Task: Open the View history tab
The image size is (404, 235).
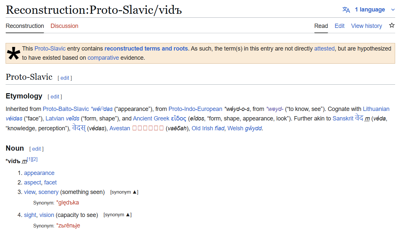Action: point(367,26)
